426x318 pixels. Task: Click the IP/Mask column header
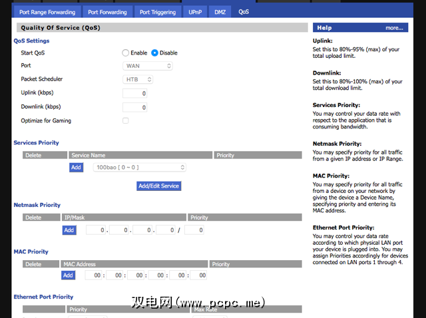click(124, 218)
